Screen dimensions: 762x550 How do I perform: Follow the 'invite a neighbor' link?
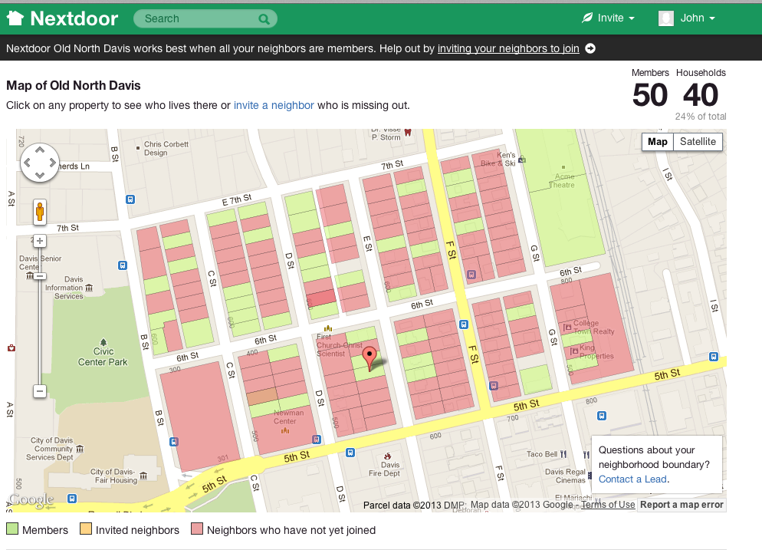click(274, 106)
